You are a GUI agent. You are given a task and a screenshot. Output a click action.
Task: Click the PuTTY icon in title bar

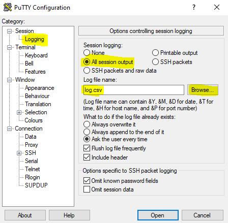pyautogui.click(x=8, y=7)
